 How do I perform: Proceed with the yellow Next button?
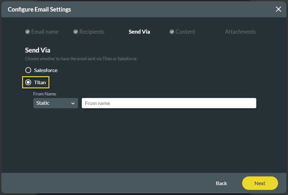coord(260,183)
